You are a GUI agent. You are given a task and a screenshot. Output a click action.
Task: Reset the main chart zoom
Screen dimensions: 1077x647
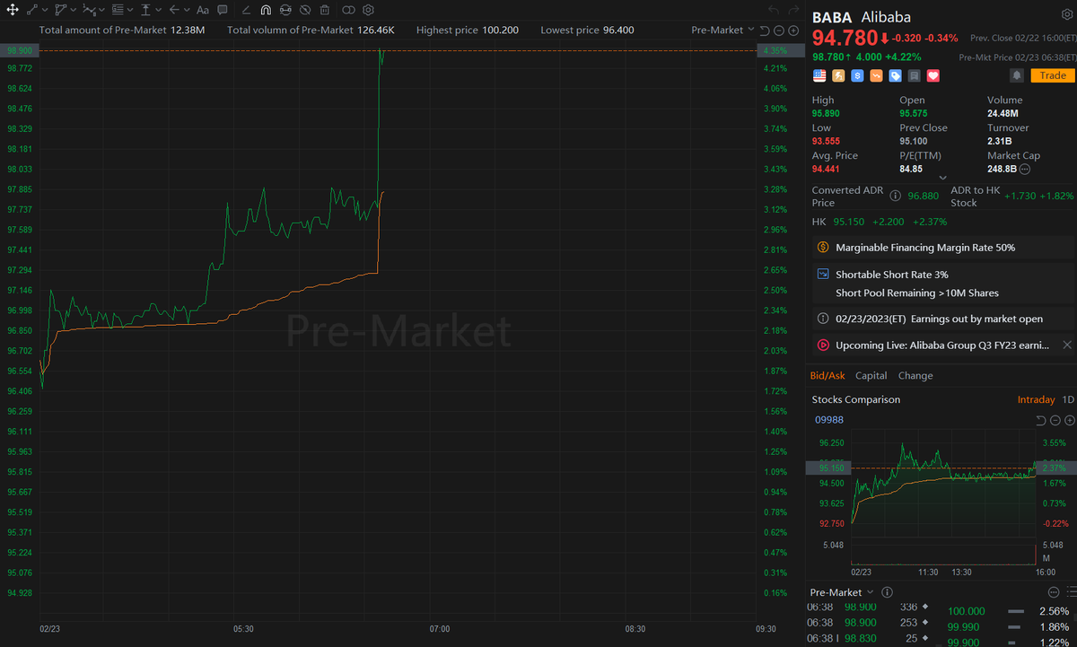pyautogui.click(x=766, y=30)
